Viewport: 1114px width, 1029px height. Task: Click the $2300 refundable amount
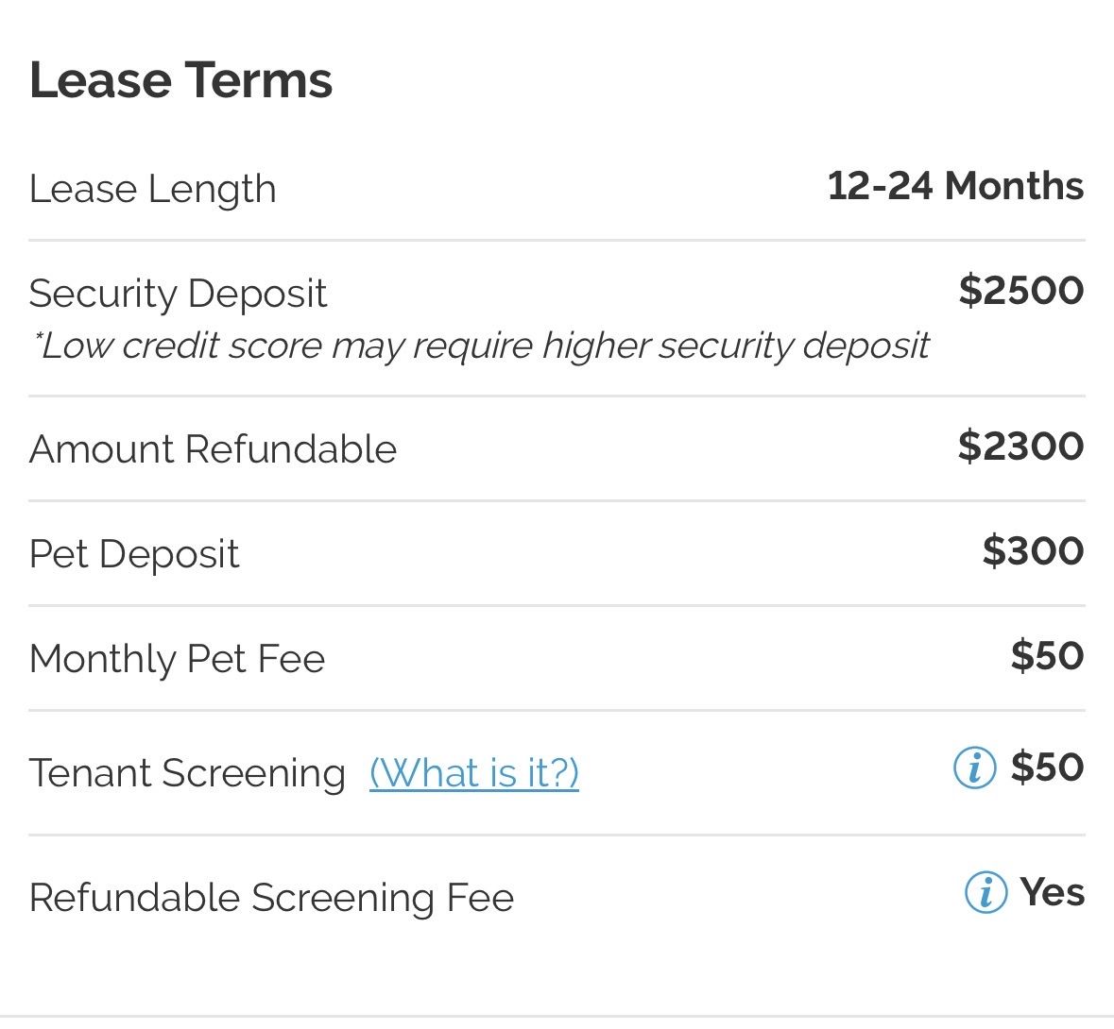tap(1020, 447)
